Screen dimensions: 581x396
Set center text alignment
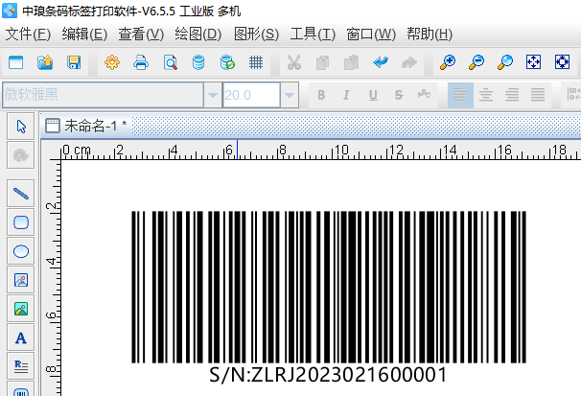pyautogui.click(x=486, y=95)
